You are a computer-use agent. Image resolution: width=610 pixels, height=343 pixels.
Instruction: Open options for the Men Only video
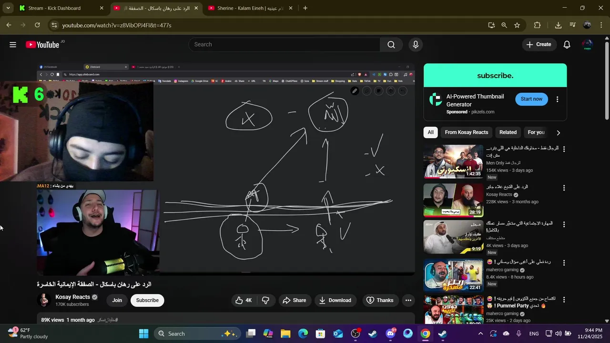pyautogui.click(x=564, y=149)
